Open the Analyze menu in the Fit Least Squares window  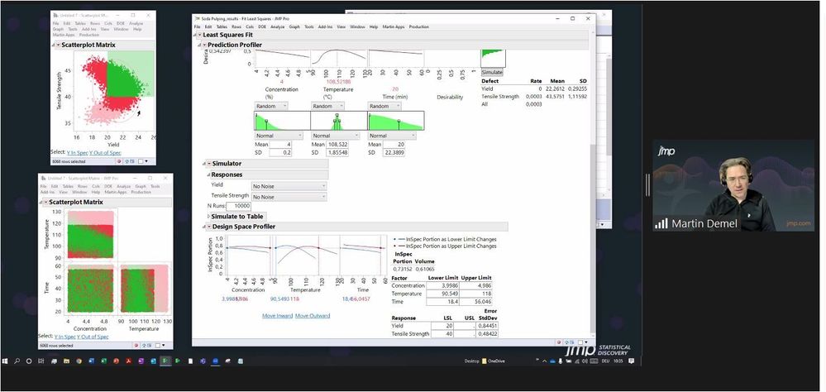click(278, 26)
